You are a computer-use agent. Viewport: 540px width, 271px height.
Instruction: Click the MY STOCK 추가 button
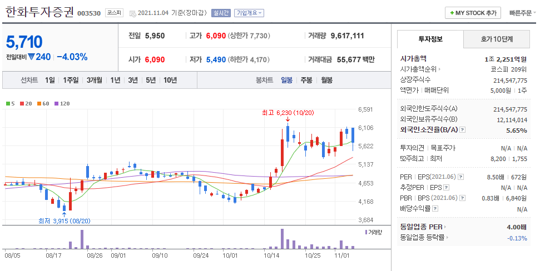(x=473, y=13)
